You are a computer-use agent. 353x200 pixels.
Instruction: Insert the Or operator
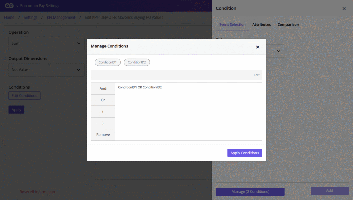click(103, 100)
